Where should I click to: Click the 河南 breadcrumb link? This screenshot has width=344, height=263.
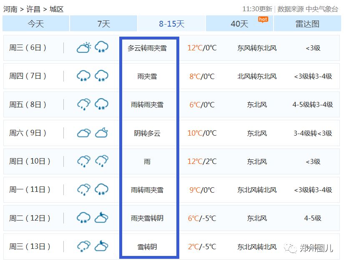[10, 9]
